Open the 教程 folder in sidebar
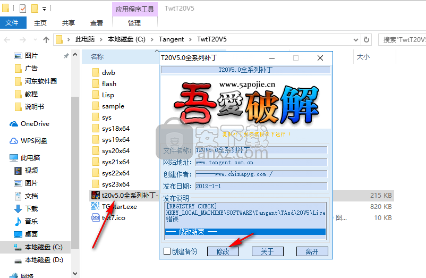Image resolution: width=426 pixels, height=278 pixels. click(x=31, y=94)
